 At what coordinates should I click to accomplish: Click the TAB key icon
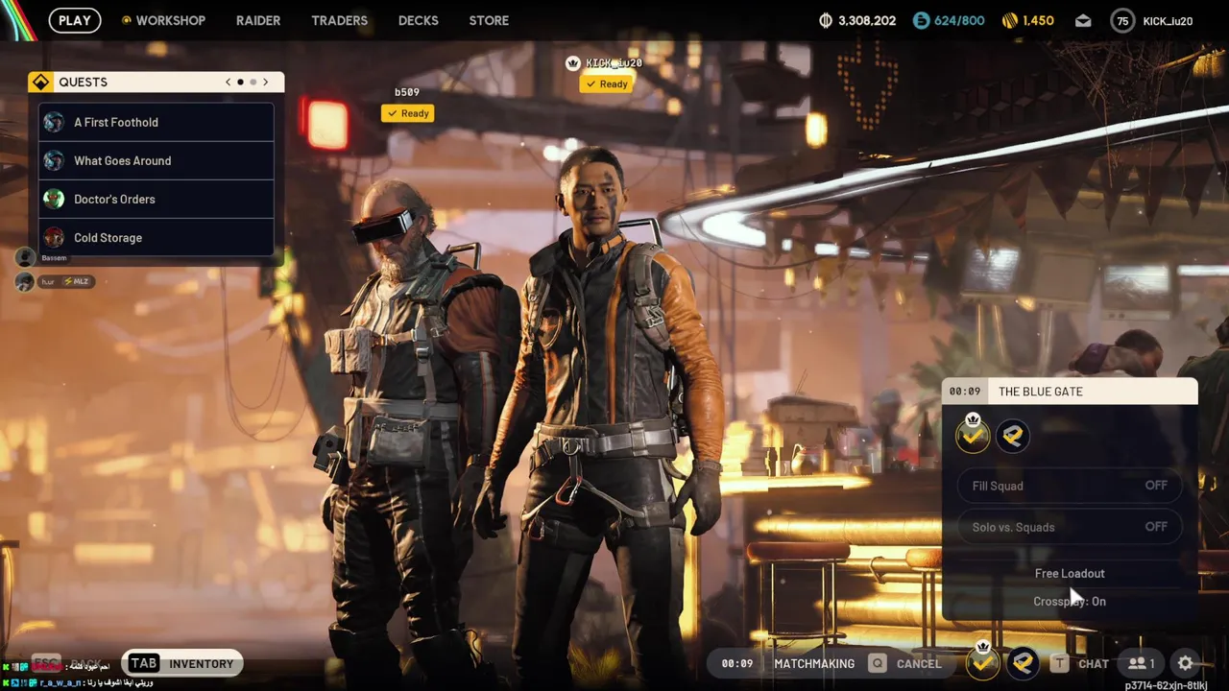tap(143, 663)
